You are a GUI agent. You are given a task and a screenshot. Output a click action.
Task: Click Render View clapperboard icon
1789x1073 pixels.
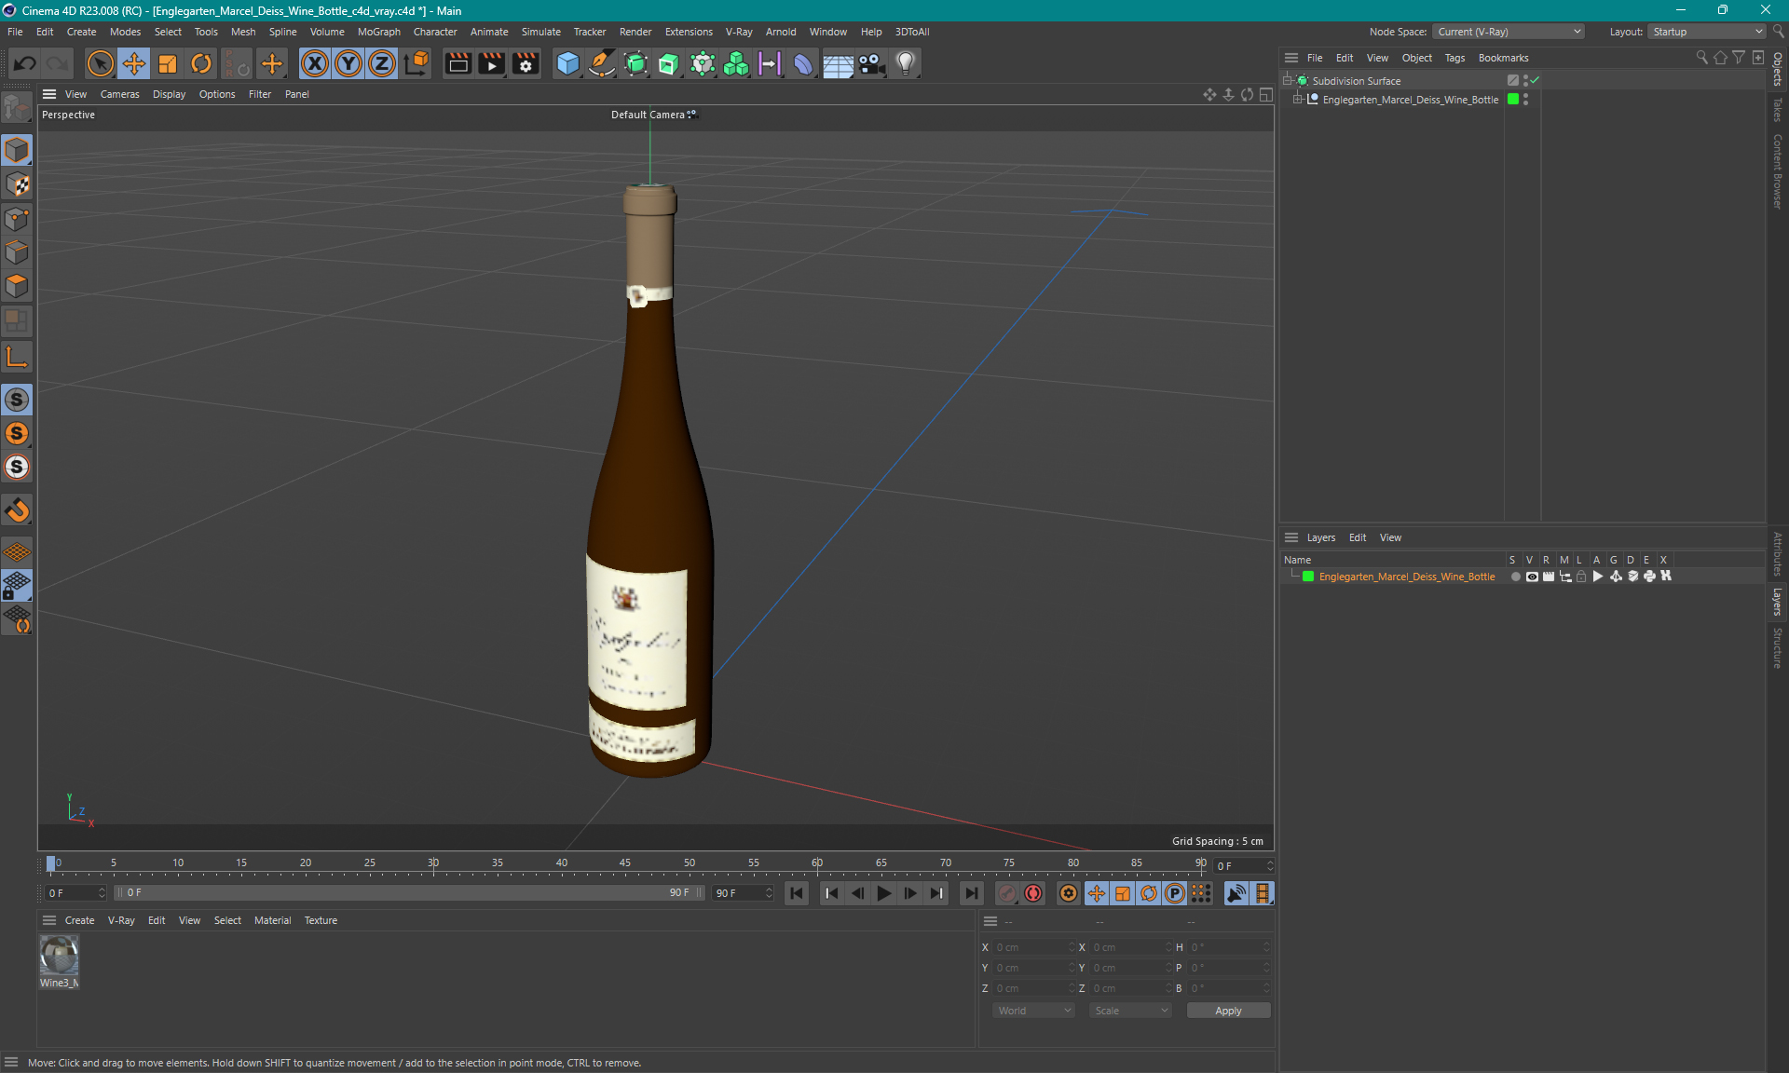tap(457, 63)
